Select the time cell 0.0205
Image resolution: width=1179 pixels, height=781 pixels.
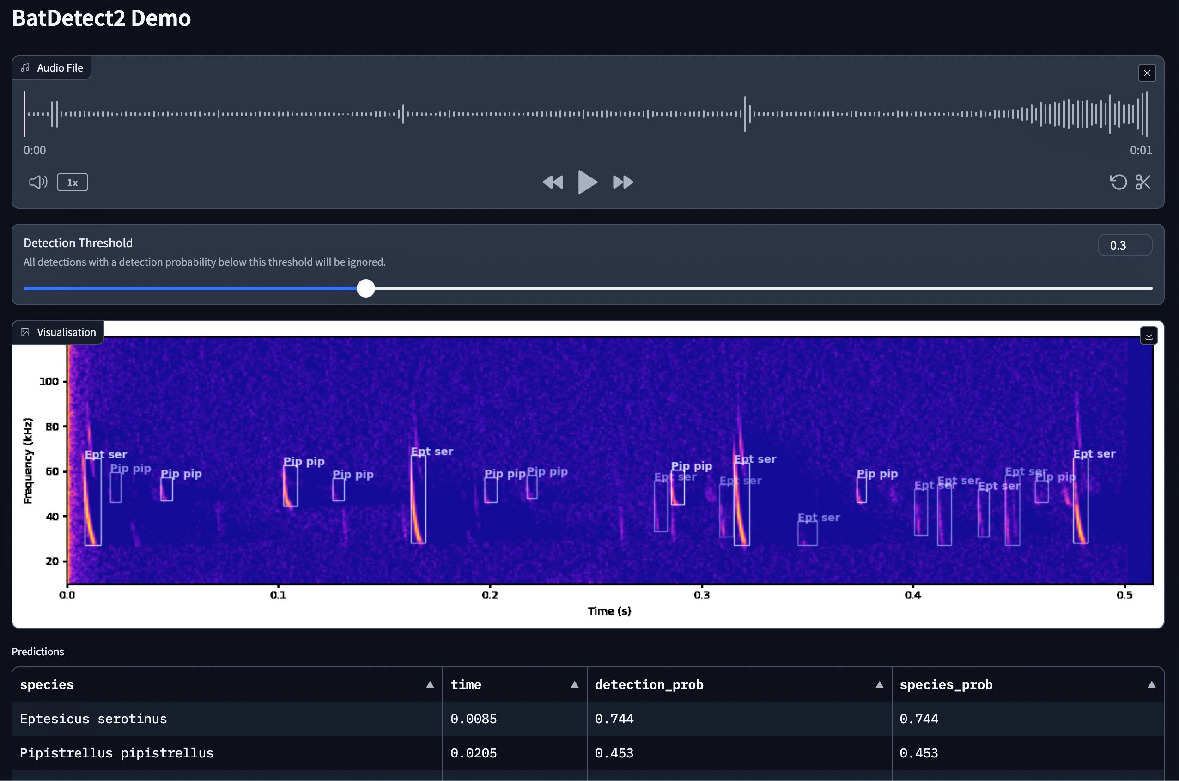(x=514, y=753)
